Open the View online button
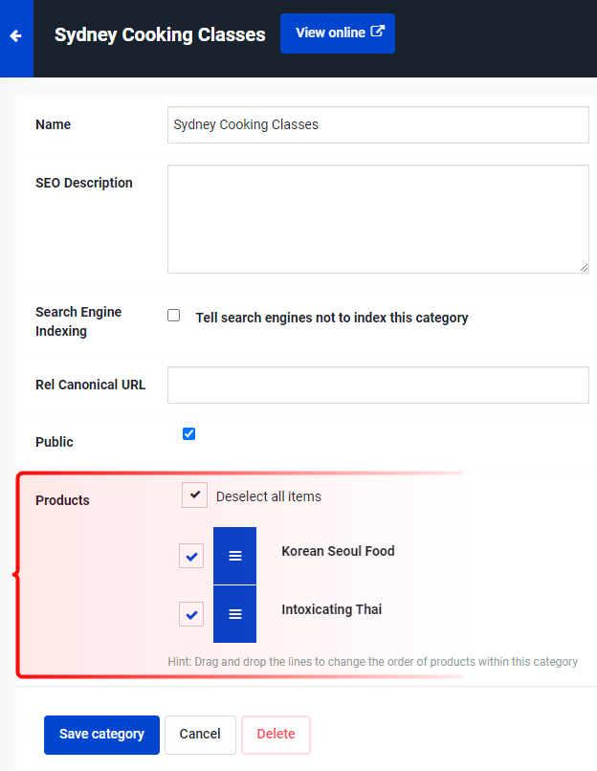Viewport: 597px width, 771px height. 338,33
